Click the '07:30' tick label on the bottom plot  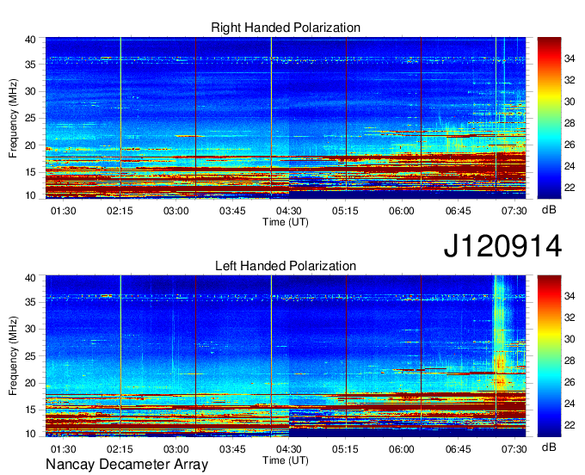pyautogui.click(x=514, y=449)
